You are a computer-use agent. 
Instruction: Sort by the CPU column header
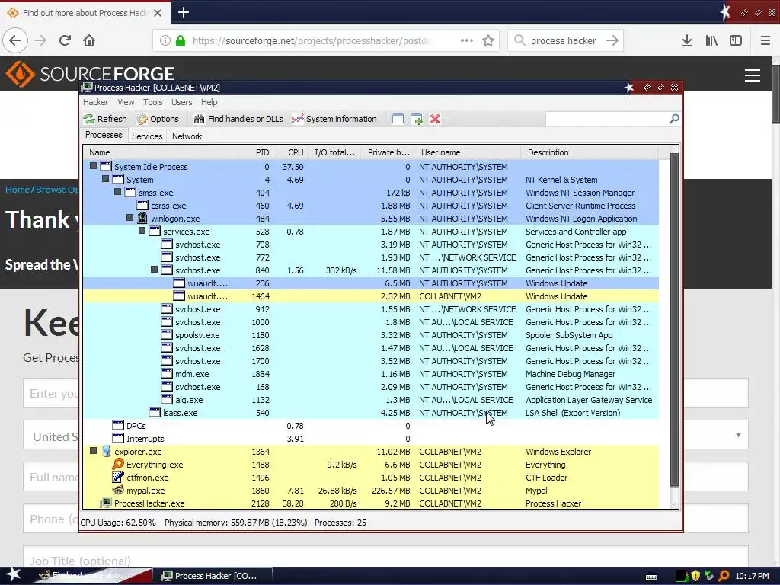click(x=290, y=152)
